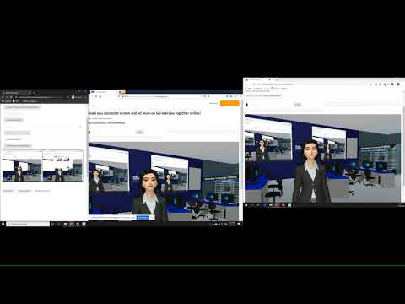405x304 pixels.
Task: Select the right screen-share thumbnail in the left window
Action: coord(62,166)
